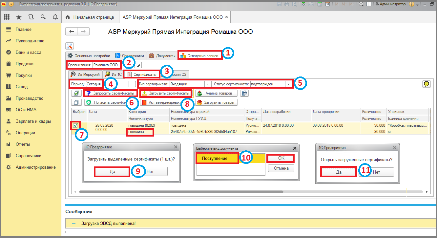
Task: Open the sections grid menu icon
Action: 7,17
